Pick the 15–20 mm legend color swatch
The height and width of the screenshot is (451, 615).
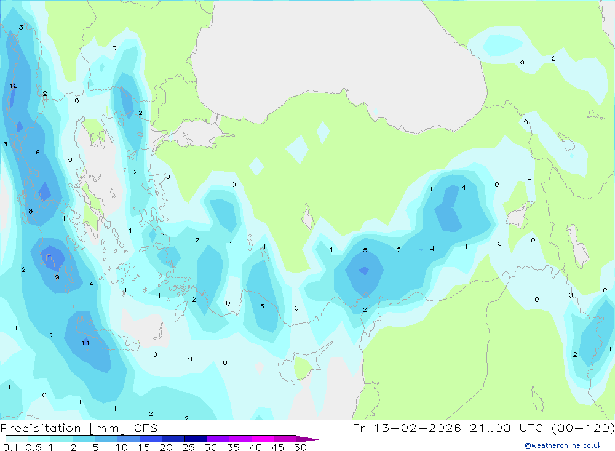click(151, 439)
